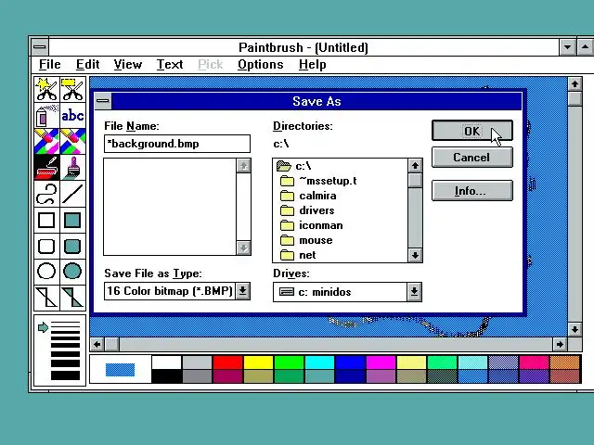Select the Filled Box tool
The image size is (594, 445).
pyautogui.click(x=72, y=220)
